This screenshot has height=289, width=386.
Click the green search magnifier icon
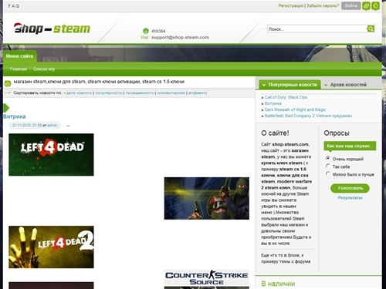[x=371, y=29]
